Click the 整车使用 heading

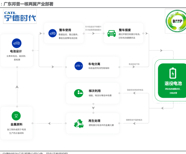[65, 30]
